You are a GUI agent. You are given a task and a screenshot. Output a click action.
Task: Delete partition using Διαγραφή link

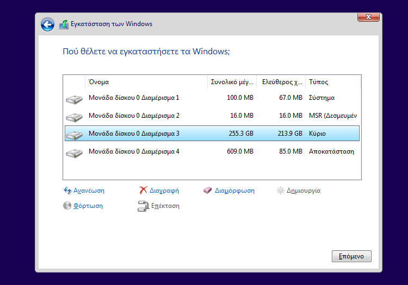pyautogui.click(x=164, y=191)
